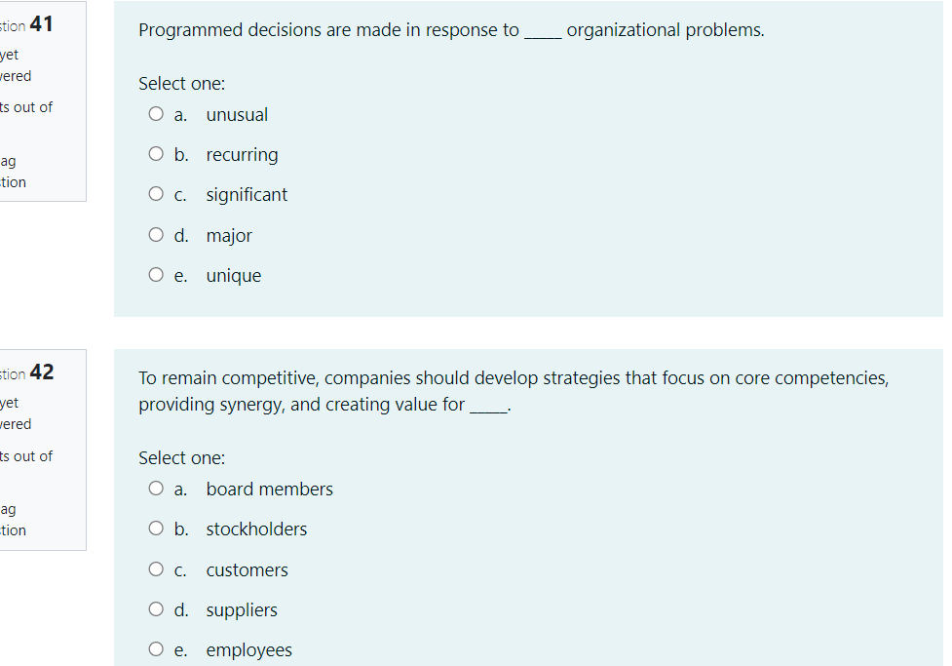Select option a 'unusual' for question 41
Viewport: 952px width, 666px height.
[x=156, y=113]
